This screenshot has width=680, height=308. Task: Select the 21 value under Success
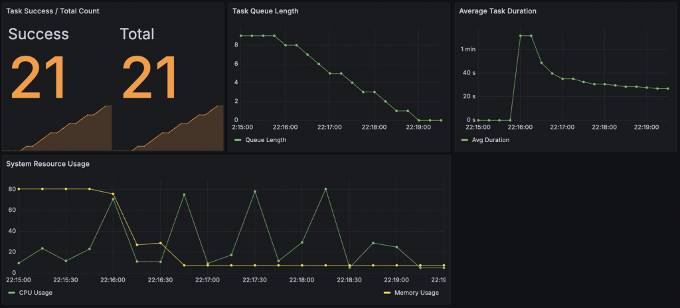(38, 78)
